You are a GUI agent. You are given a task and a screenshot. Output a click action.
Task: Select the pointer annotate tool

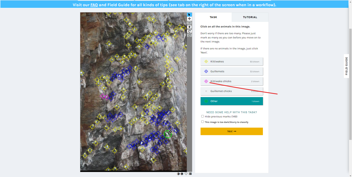coord(189,15)
